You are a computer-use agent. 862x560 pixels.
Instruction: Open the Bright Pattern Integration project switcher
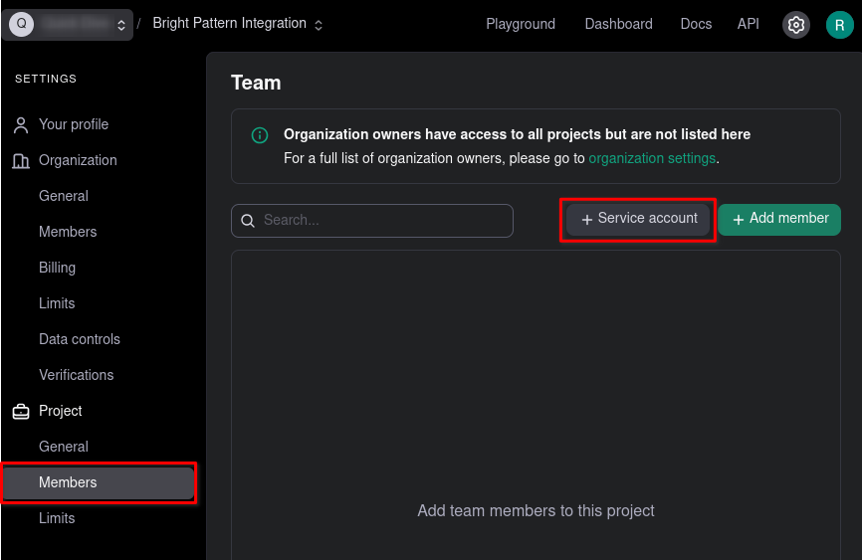click(238, 24)
